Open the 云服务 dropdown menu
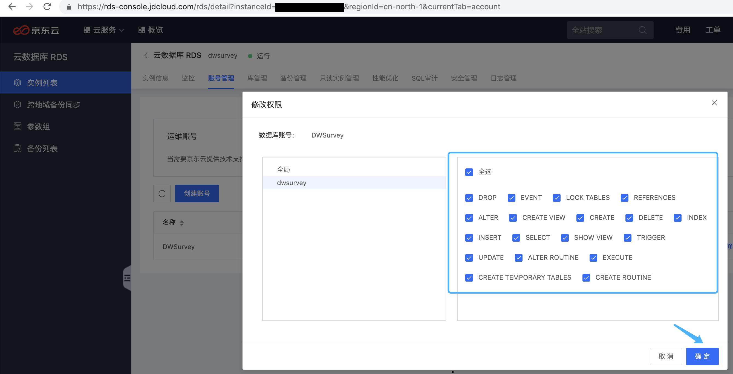The width and height of the screenshot is (733, 374). click(104, 30)
